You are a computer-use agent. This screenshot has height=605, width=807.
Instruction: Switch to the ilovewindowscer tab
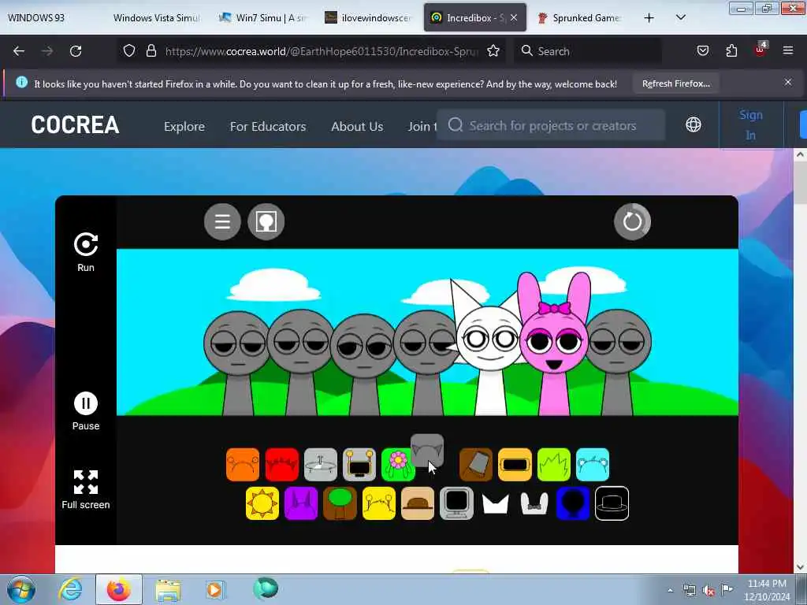click(369, 17)
